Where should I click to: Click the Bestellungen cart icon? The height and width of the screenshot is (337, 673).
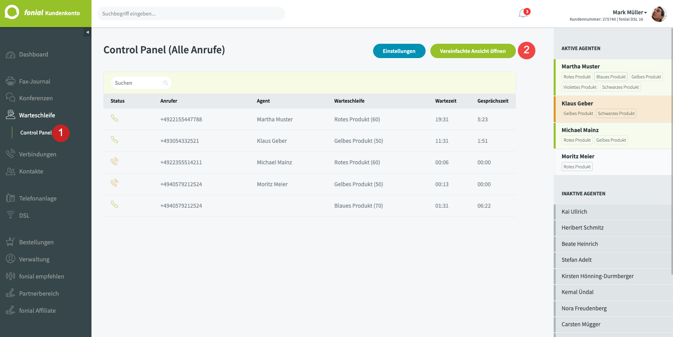coord(11,242)
